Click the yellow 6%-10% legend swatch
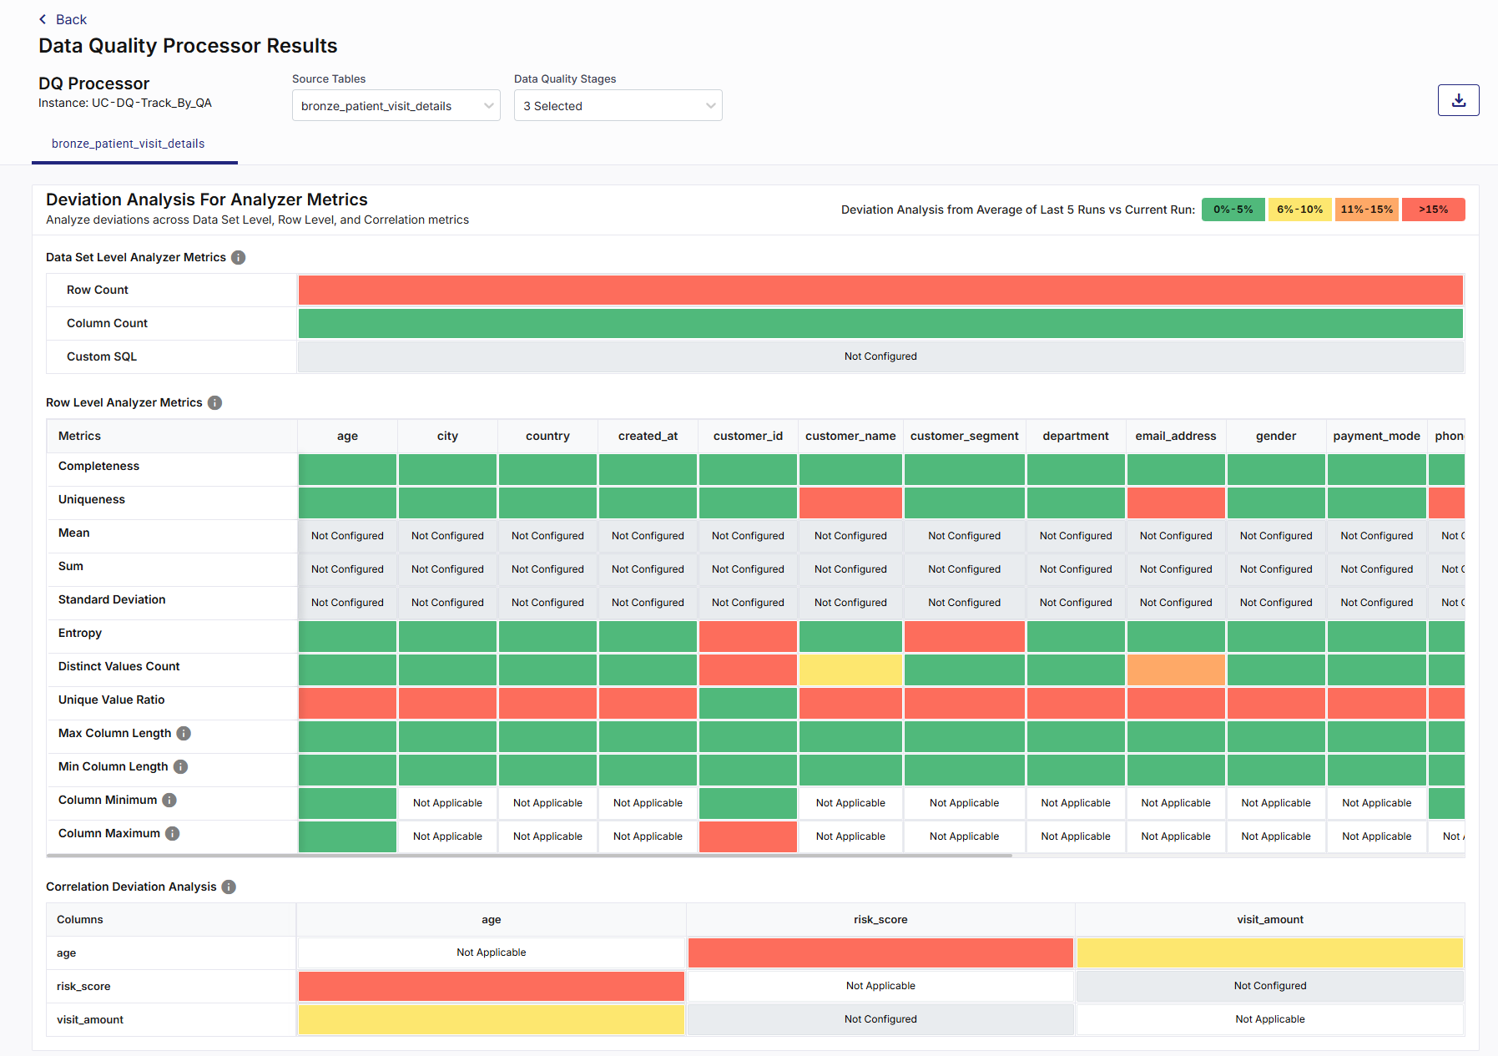The width and height of the screenshot is (1498, 1056). click(x=1300, y=210)
